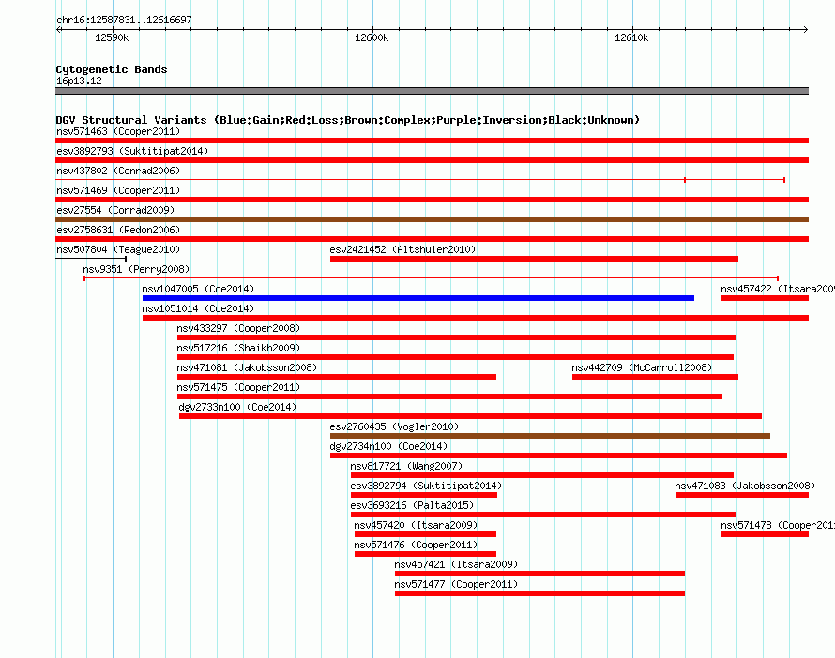Click the red bar under esv3892794 (Suktitipat2014)
This screenshot has height=658, width=835.
(424, 495)
